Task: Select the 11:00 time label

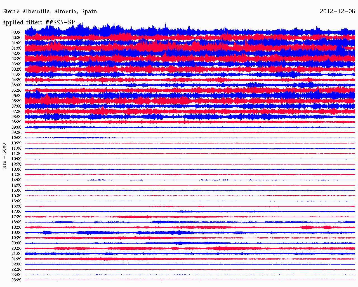Action: click(x=17, y=149)
